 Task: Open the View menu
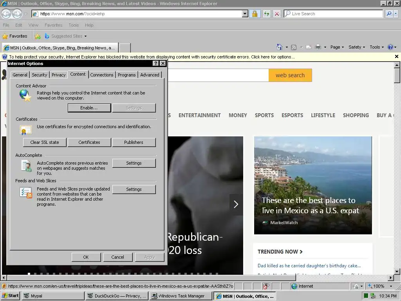click(x=34, y=25)
